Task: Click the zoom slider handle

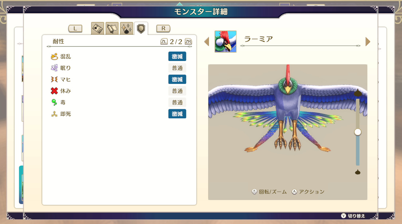Action: pyautogui.click(x=358, y=132)
